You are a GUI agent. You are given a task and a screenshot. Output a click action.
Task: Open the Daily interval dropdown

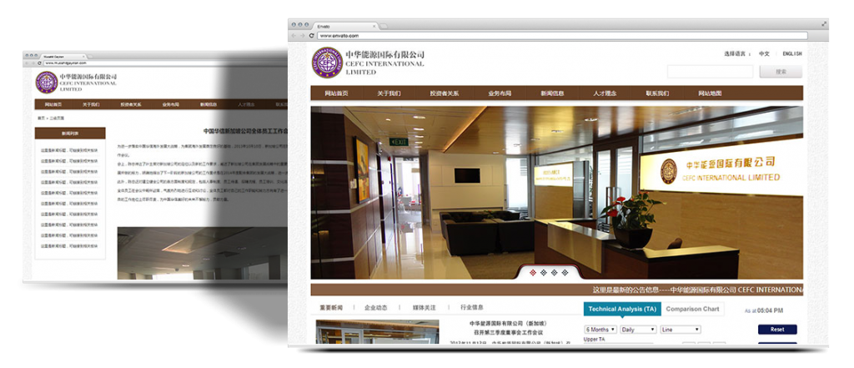coord(638,330)
